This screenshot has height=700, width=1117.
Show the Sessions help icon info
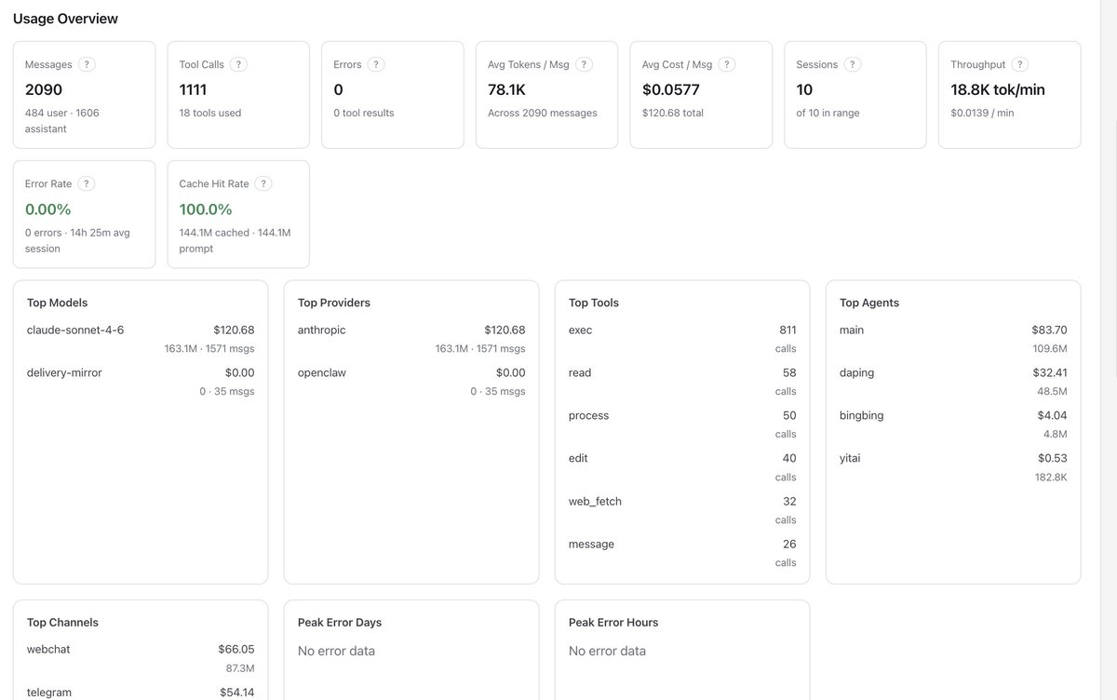point(853,64)
